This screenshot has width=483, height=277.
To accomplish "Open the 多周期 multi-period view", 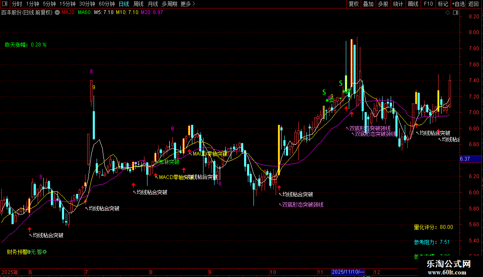I will (169, 4).
